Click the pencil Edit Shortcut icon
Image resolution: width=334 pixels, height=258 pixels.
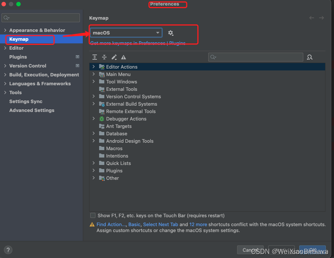pyautogui.click(x=114, y=57)
